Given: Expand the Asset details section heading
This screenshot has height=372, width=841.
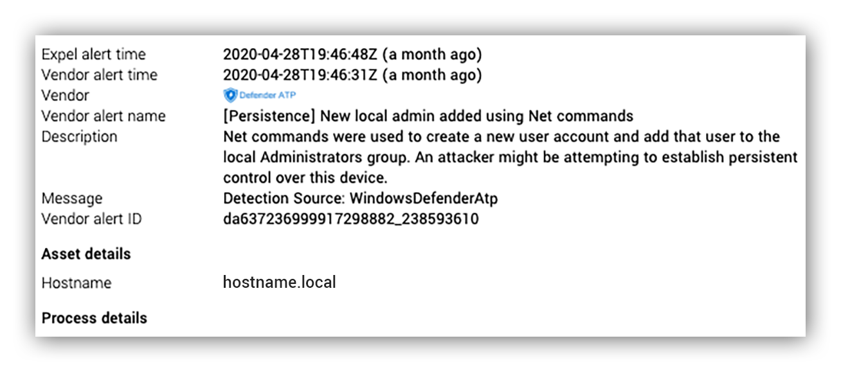Looking at the screenshot, I should pyautogui.click(x=86, y=254).
